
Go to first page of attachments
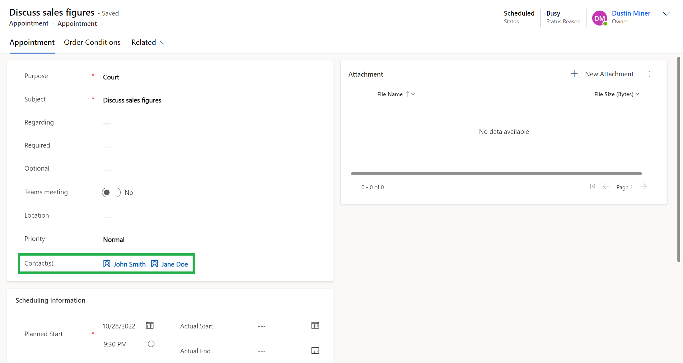click(x=592, y=186)
